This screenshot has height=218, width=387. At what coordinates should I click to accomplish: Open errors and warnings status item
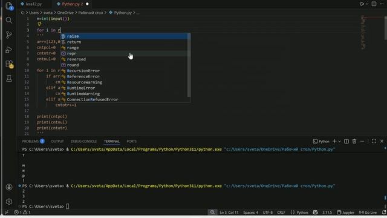pyautogui.click(x=22, y=213)
